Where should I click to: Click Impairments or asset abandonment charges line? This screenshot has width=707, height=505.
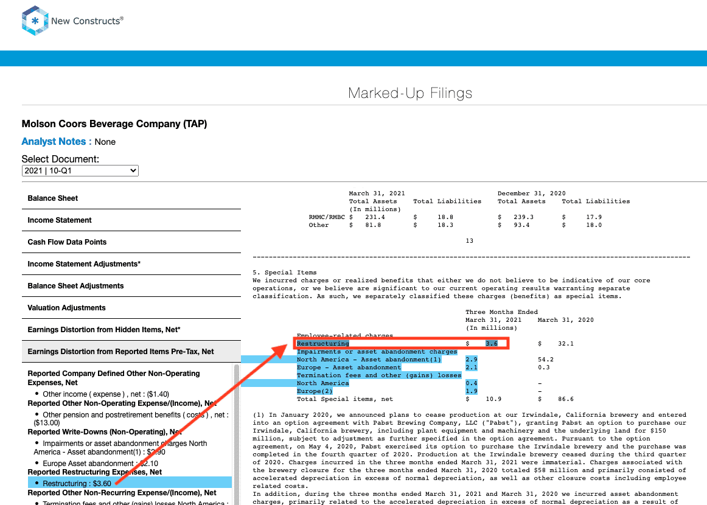click(377, 352)
